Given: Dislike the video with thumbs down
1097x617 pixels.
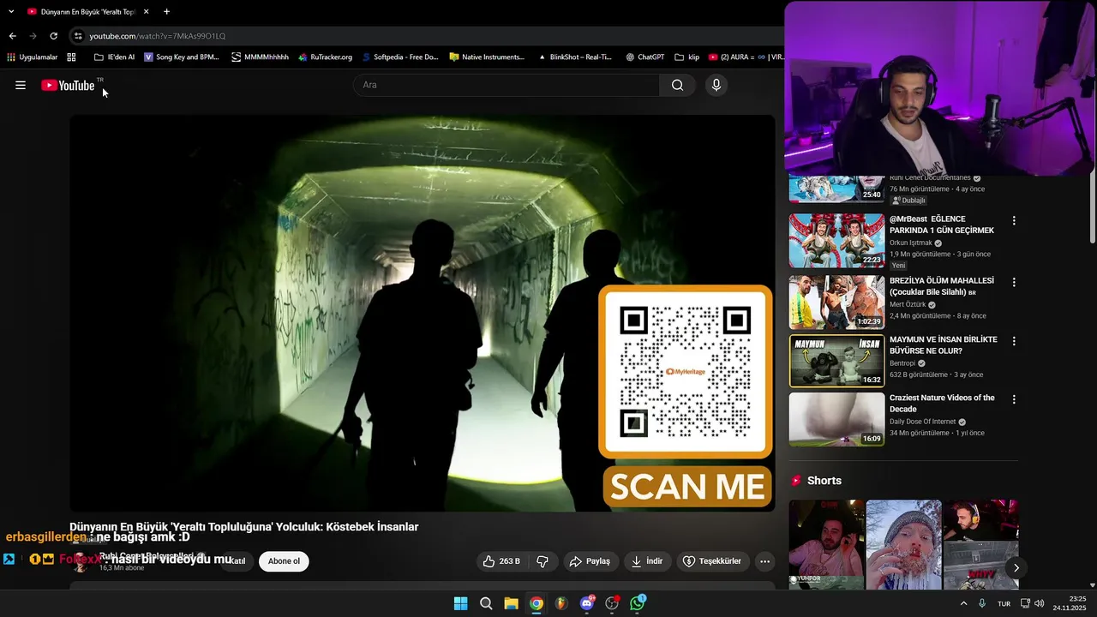Looking at the screenshot, I should click(543, 561).
